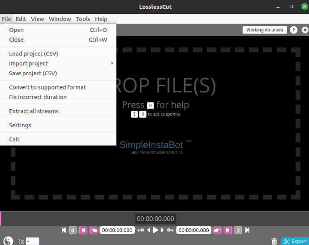The height and width of the screenshot is (245, 309).
Task: Choose Open from File menu
Action: (58, 30)
